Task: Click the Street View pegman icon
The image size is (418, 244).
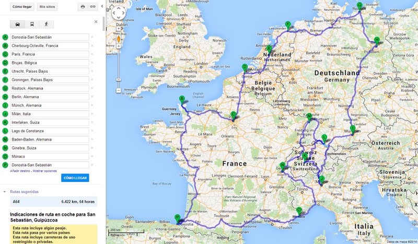Action: click(x=119, y=39)
